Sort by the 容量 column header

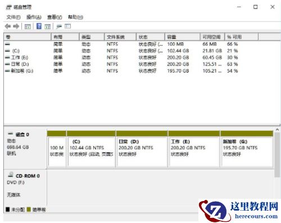tap(183, 37)
